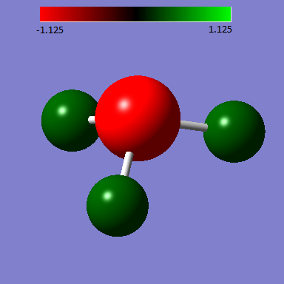Select the large red central atom

point(138,118)
